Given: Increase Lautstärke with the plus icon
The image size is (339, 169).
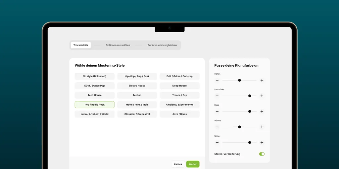Looking at the screenshot, I should tap(262, 96).
